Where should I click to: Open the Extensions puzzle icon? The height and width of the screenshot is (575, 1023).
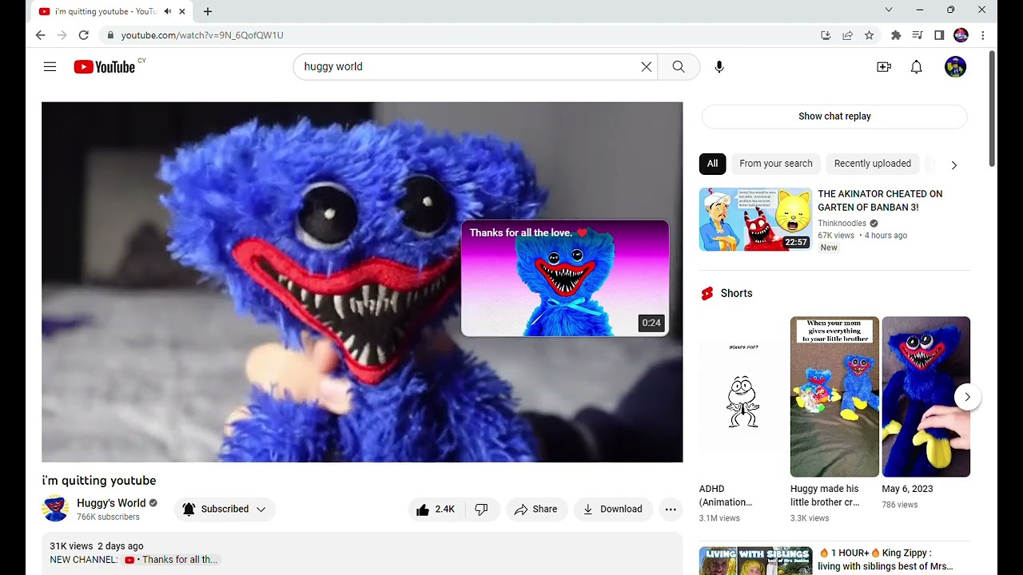(896, 35)
